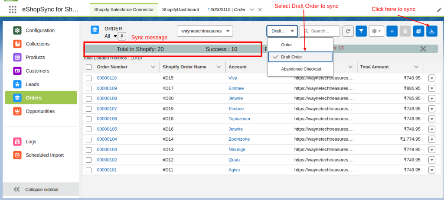Select Order in the type menu
Viewport: 444px width, 200px height.
(x=300, y=45)
